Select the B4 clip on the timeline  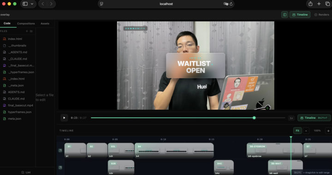174,151
